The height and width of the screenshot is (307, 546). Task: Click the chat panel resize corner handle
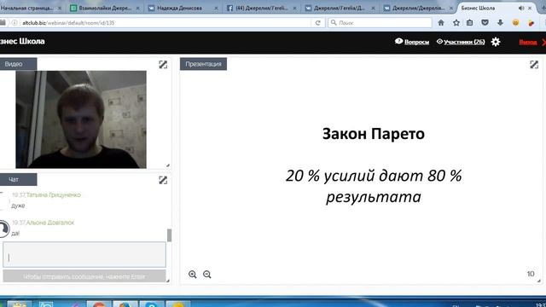168,281
